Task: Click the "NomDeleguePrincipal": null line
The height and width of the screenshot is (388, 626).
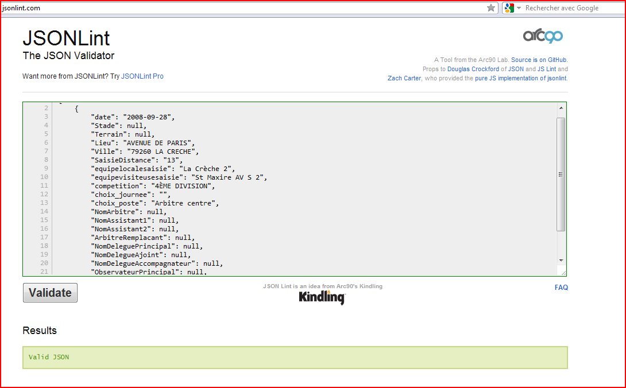Action: [x=147, y=246]
